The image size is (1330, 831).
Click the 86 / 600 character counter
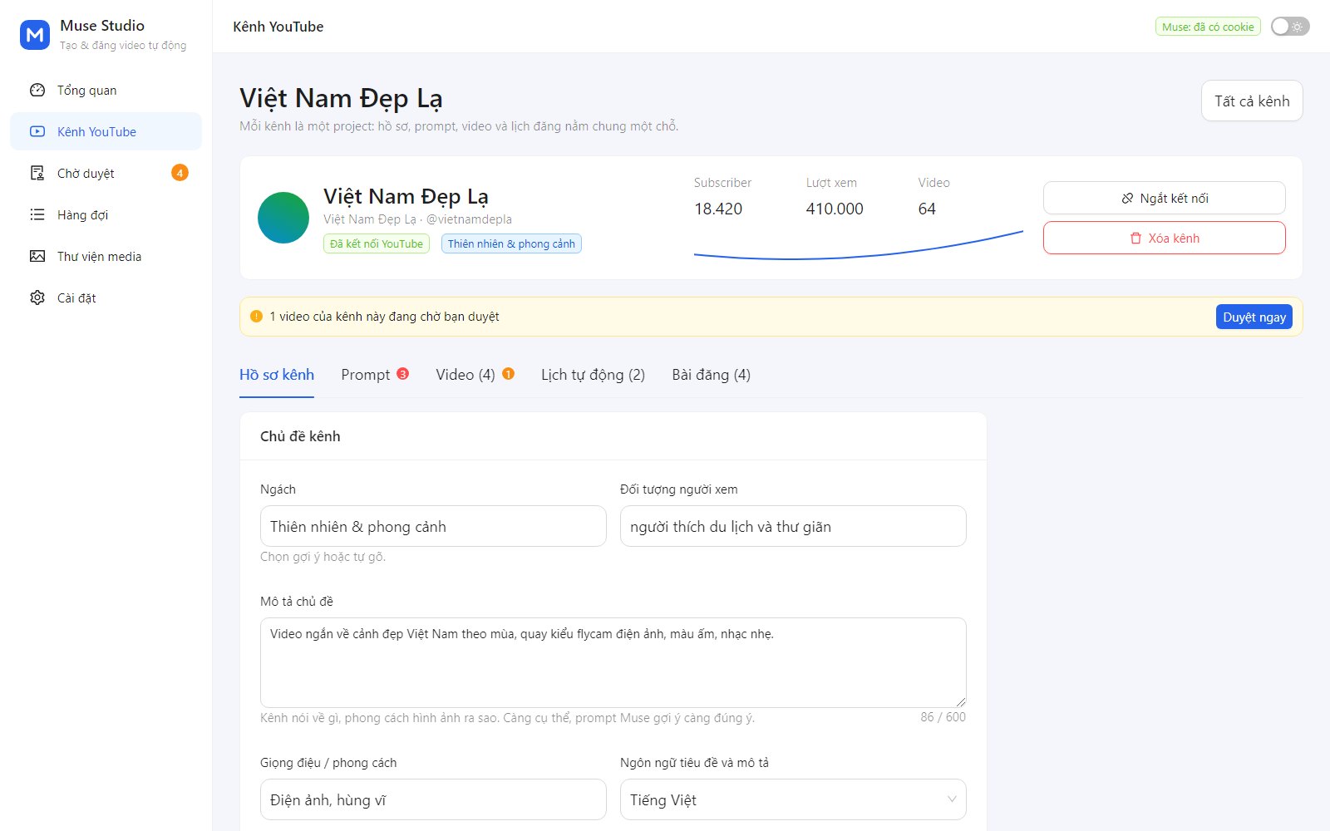pyautogui.click(x=943, y=716)
